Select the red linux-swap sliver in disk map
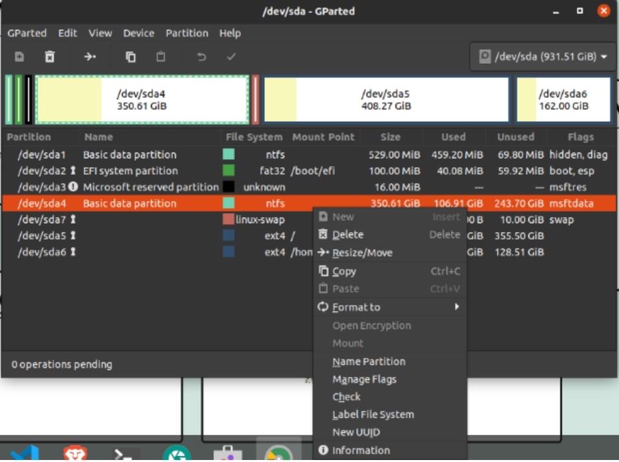The width and height of the screenshot is (619, 462). [x=256, y=99]
